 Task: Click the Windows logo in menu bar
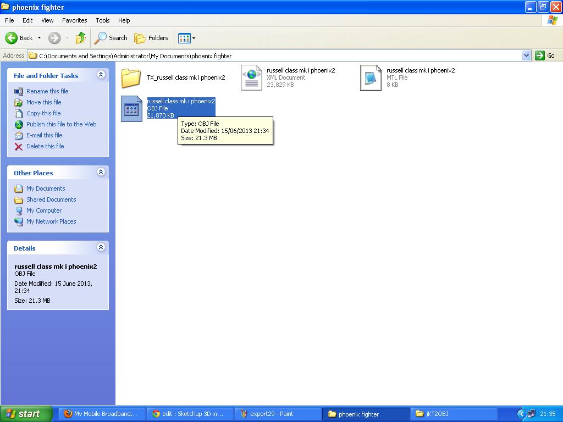point(552,20)
